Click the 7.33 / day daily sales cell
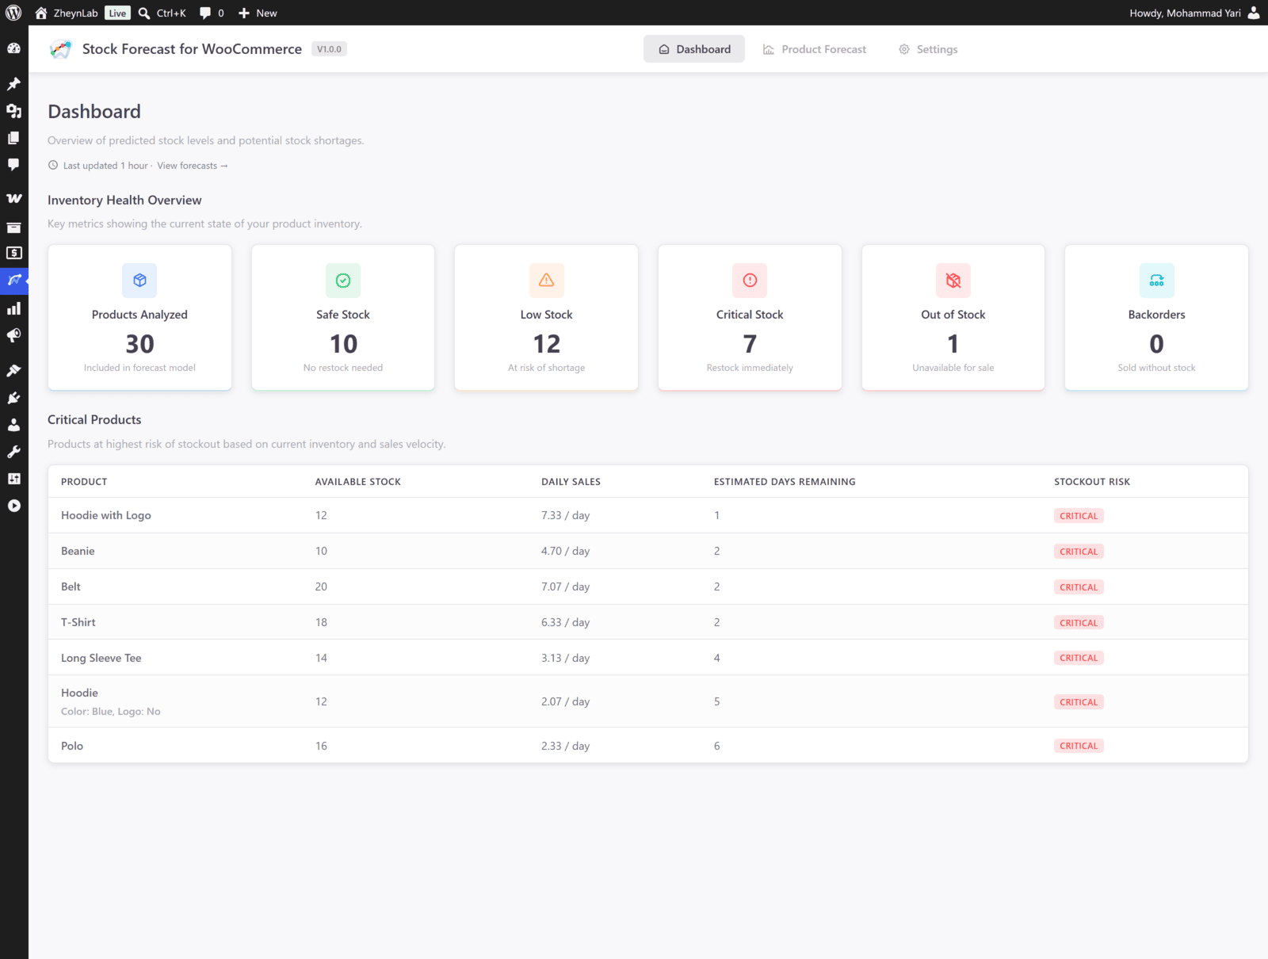The image size is (1268, 959). pos(566,515)
